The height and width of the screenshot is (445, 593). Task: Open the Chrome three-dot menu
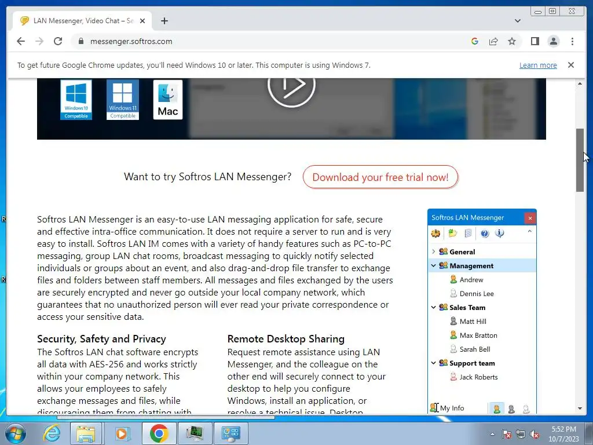tap(572, 41)
